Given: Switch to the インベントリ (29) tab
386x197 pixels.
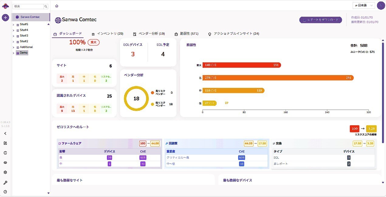Looking at the screenshot, I should 108,34.
